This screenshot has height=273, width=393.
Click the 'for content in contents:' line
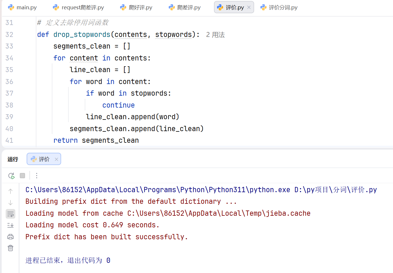(x=102, y=58)
